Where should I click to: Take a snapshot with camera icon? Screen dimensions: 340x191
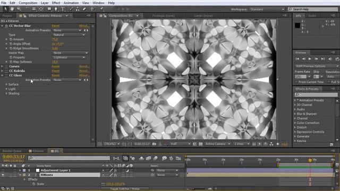[154, 144]
